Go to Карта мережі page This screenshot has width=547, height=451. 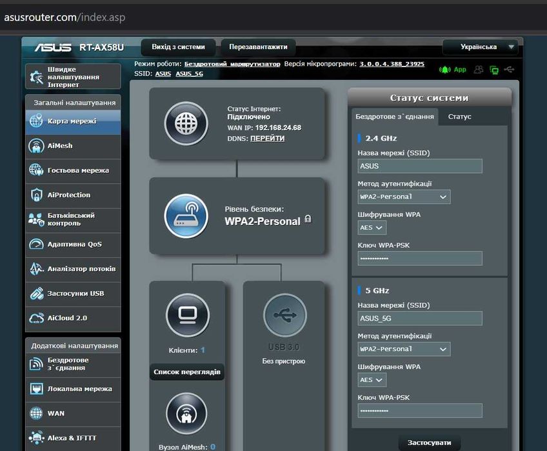(x=73, y=121)
